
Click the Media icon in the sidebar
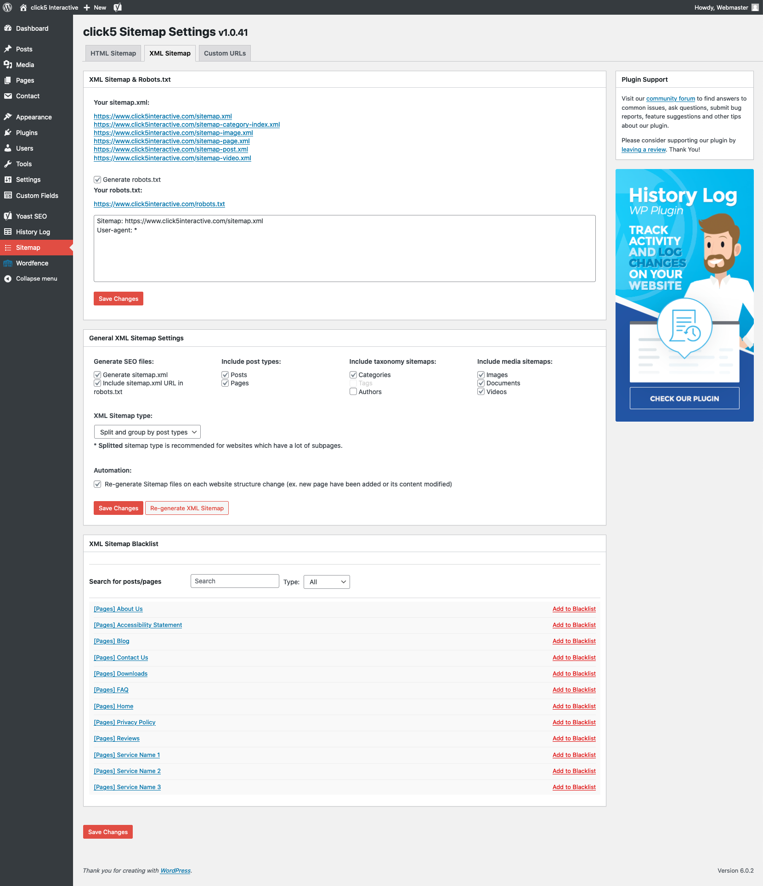tap(8, 65)
